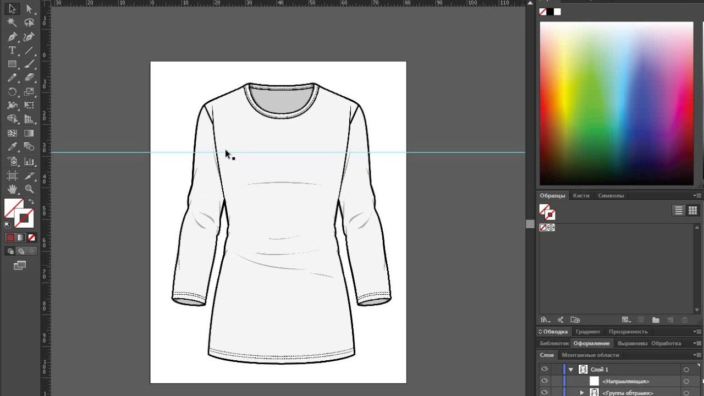The image size is (704, 396).
Task: Select the Lasso tool
Action: click(29, 23)
